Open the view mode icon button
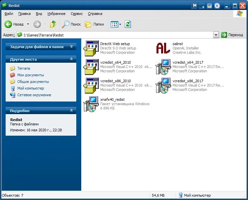The image size is (248, 200). [114, 24]
